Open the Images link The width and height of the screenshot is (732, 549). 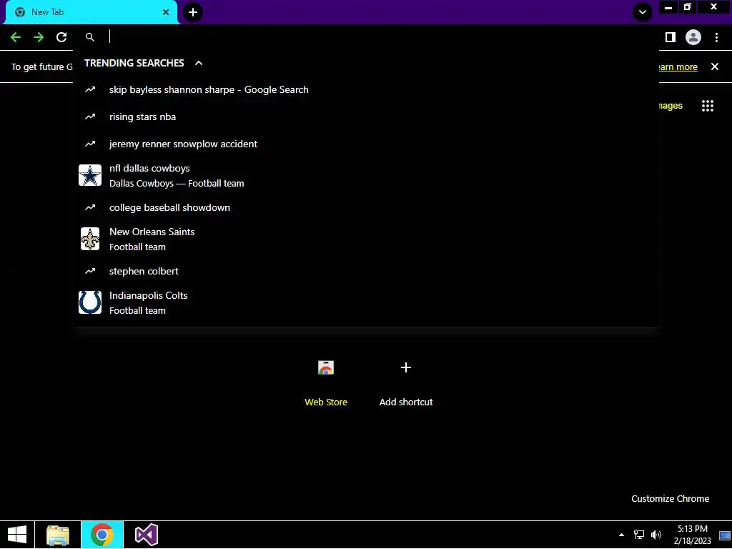(x=671, y=106)
